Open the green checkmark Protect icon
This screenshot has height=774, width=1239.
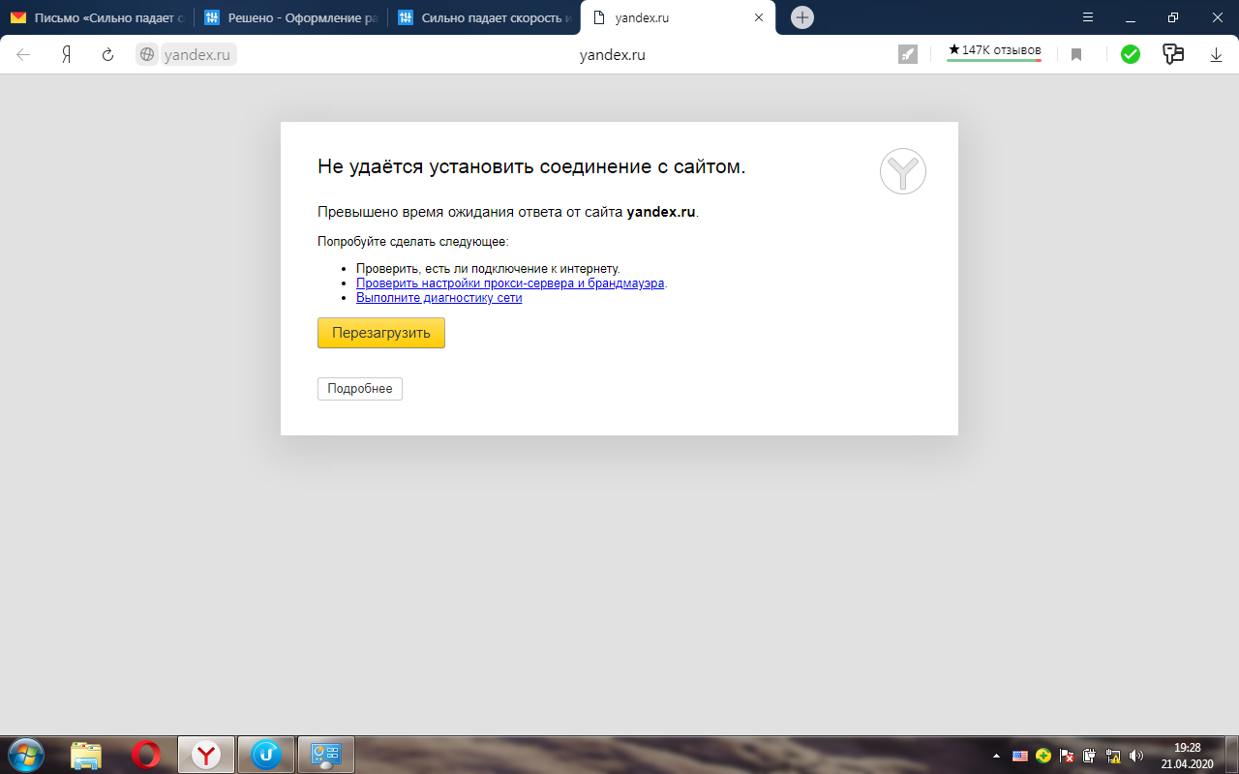pos(1131,55)
